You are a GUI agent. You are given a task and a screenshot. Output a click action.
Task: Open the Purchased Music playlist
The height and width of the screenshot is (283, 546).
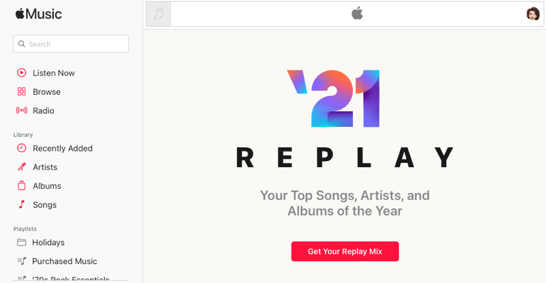(64, 261)
